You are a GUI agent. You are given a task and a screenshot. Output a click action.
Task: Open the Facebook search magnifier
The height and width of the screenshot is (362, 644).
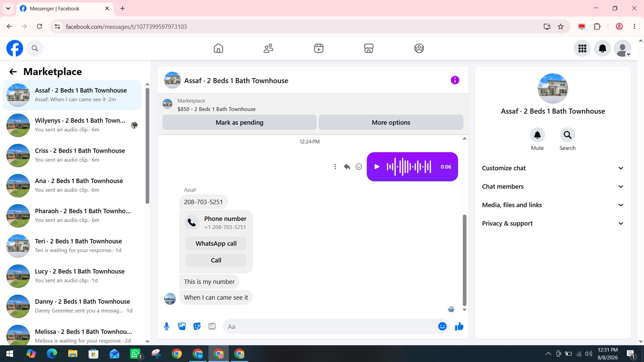pos(35,48)
